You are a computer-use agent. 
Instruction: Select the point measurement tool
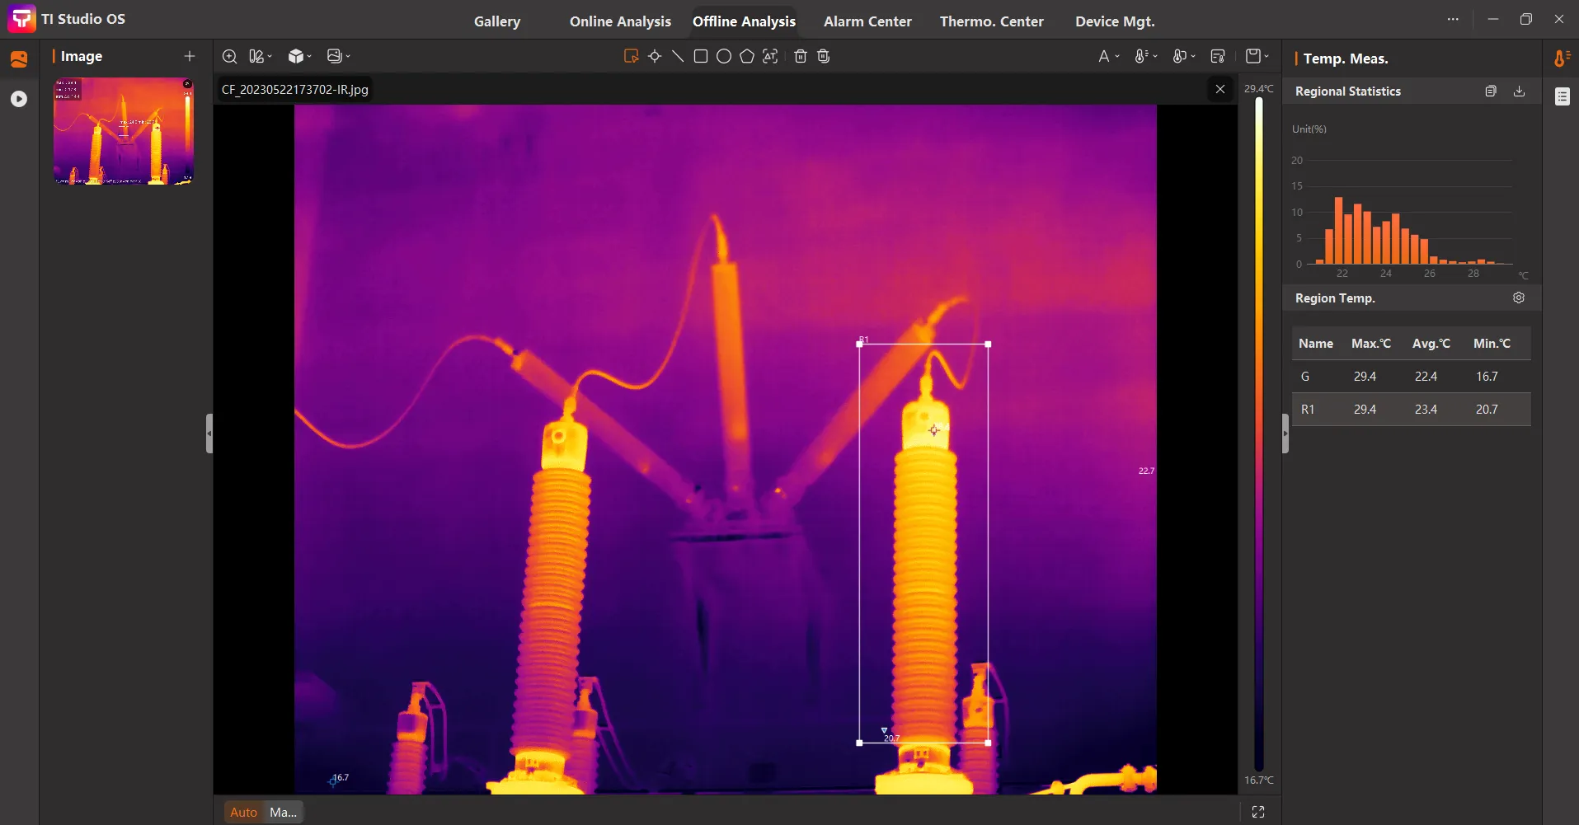(x=655, y=56)
